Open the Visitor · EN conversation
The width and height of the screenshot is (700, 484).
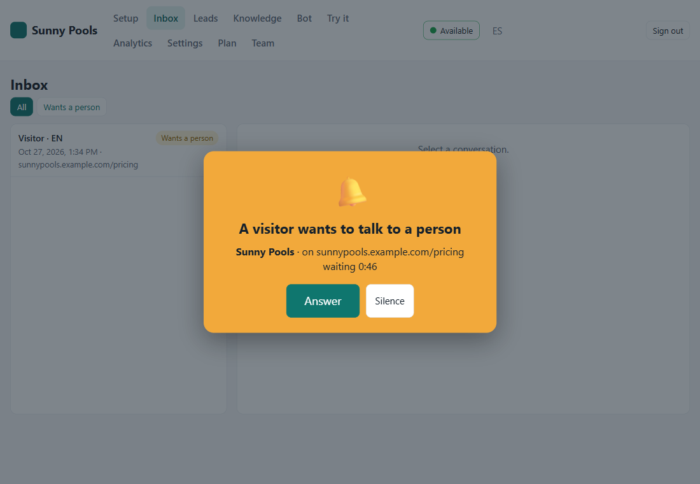pos(118,151)
